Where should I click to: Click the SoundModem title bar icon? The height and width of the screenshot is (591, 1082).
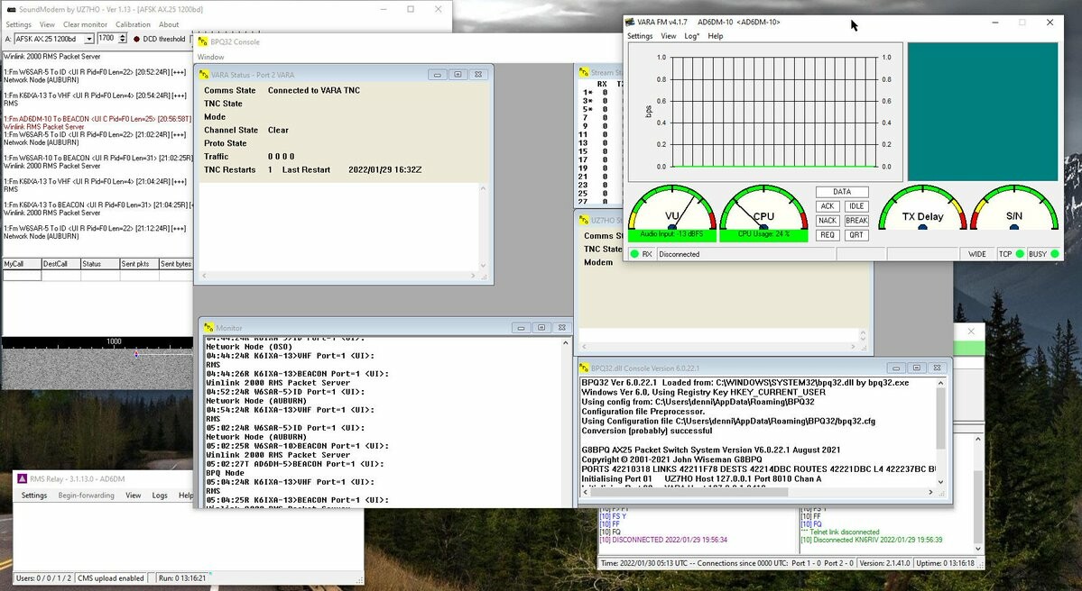pyautogui.click(x=11, y=10)
